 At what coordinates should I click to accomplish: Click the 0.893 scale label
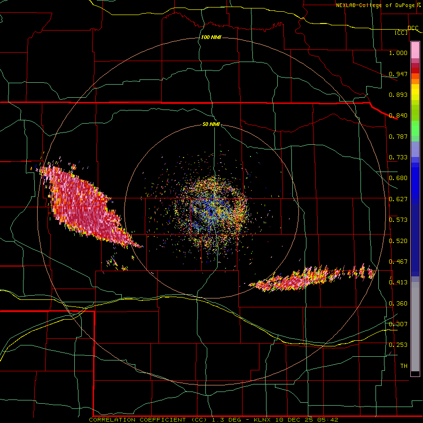click(x=398, y=94)
